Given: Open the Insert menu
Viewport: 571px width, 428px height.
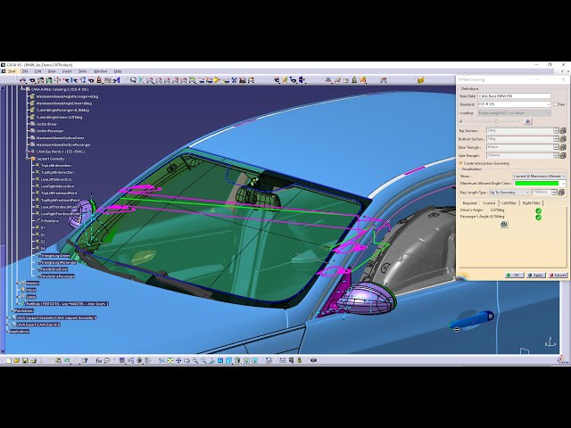Looking at the screenshot, I should pos(67,71).
